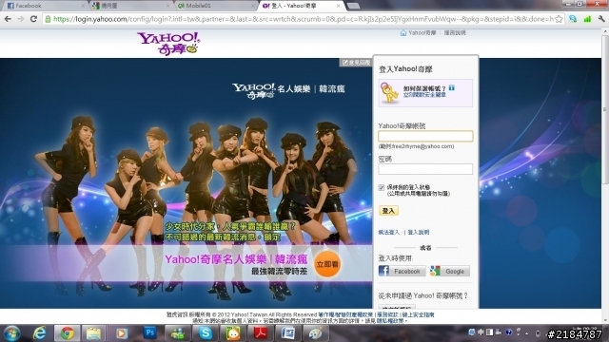Click the blue extension icon beside the bookmark star
The height and width of the screenshot is (342, 609).
(573, 19)
